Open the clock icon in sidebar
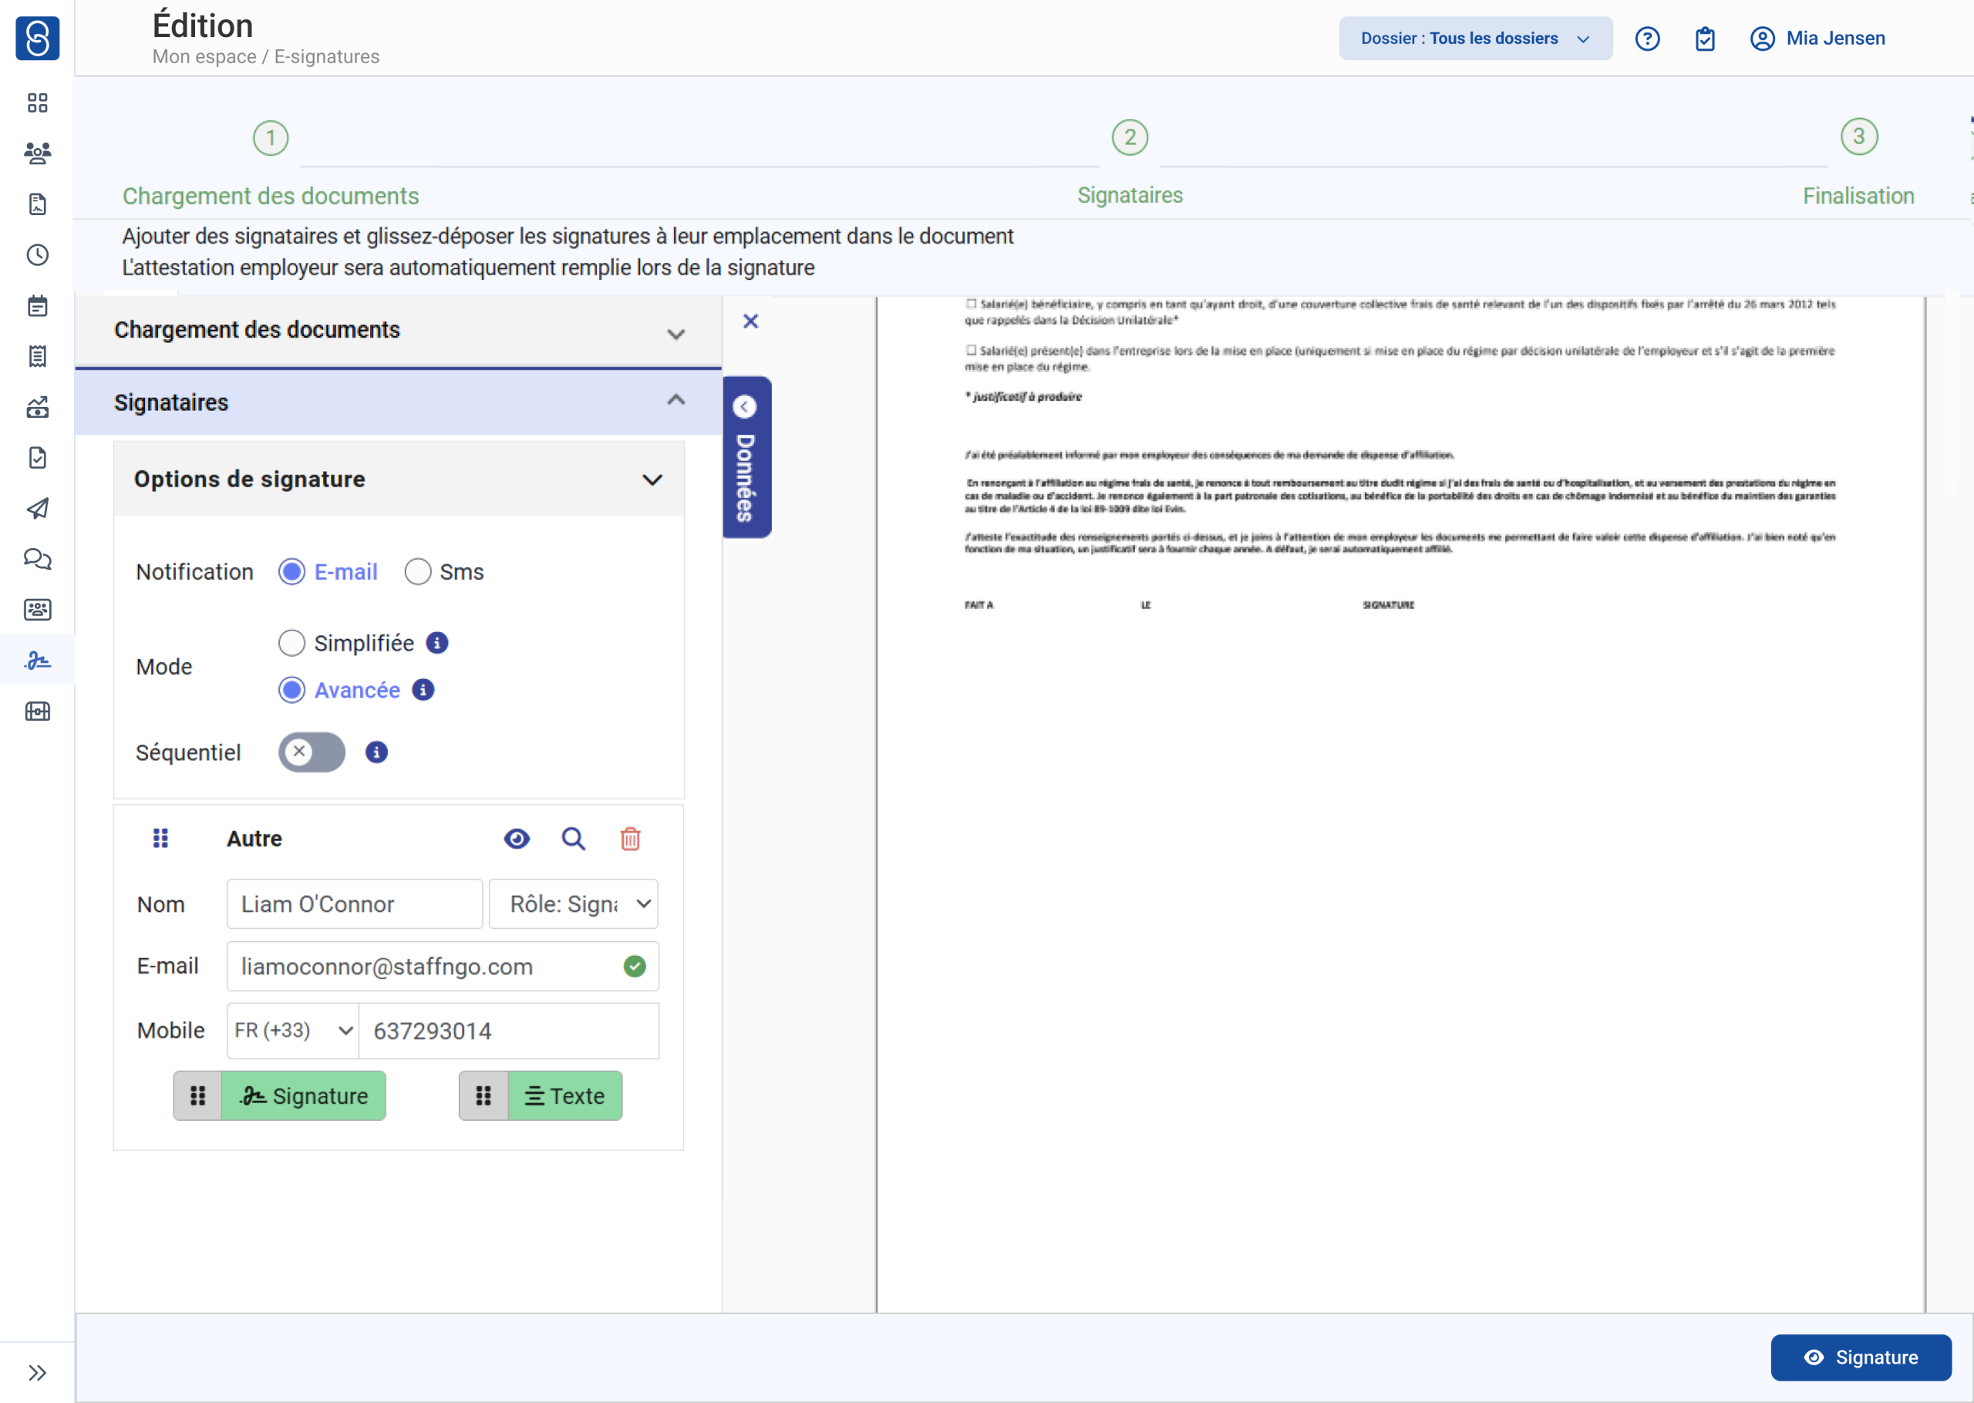Viewport: 1974px width, 1403px height. click(x=37, y=255)
